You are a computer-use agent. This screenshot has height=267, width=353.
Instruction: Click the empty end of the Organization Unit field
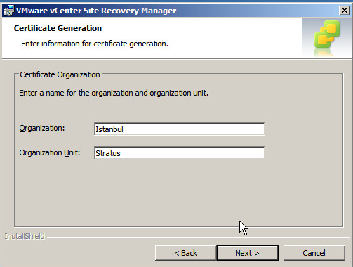point(193,153)
